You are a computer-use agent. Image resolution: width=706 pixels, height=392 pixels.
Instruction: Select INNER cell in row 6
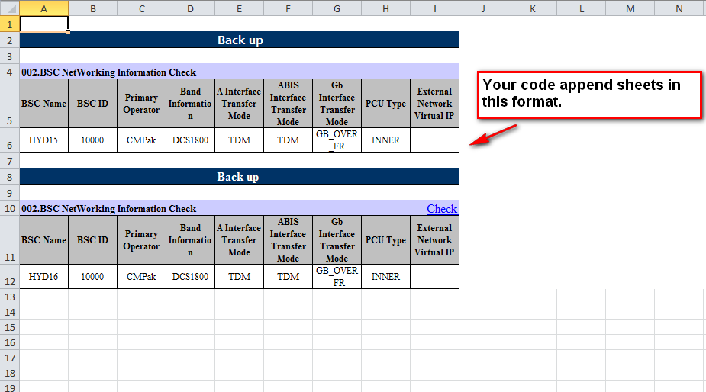pos(386,140)
